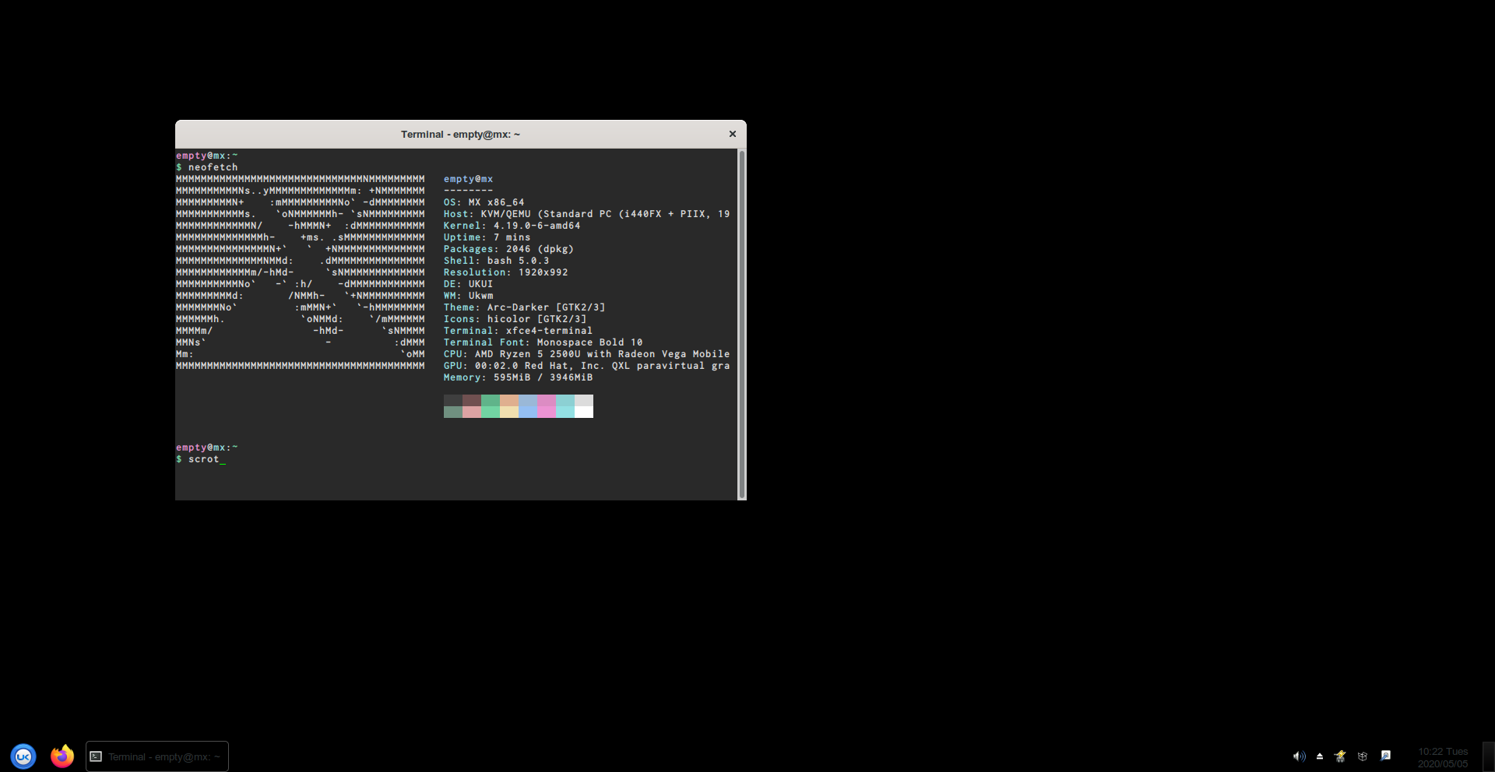Click the pale yellow color block
1495x772 pixels.
[509, 412]
